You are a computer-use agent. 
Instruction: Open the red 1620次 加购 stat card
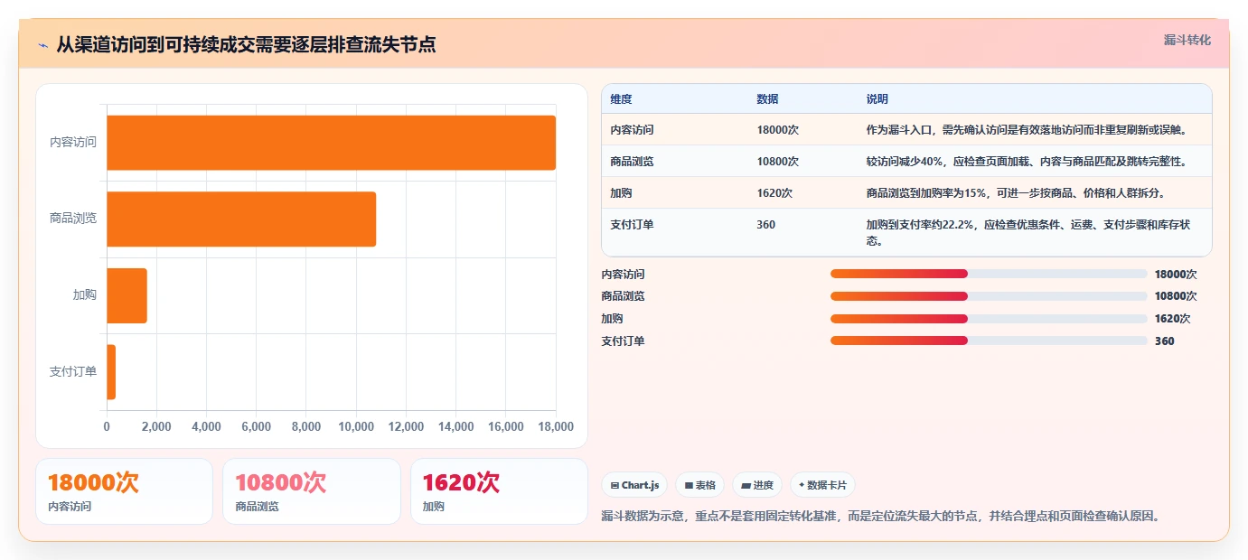coord(499,491)
